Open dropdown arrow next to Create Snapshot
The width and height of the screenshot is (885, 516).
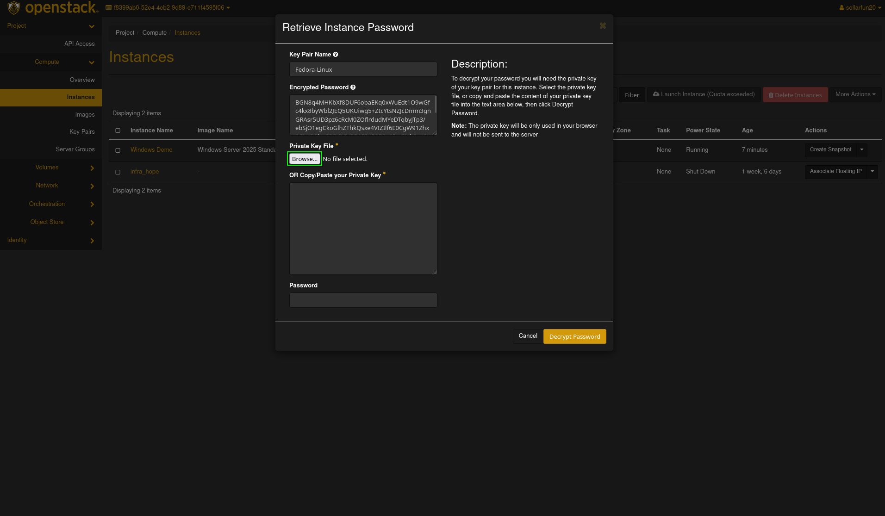pos(862,149)
